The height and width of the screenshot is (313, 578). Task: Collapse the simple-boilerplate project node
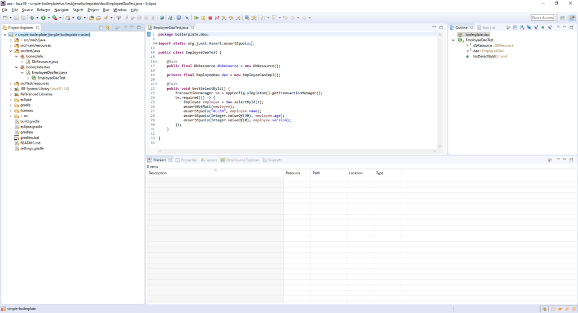pos(5,34)
